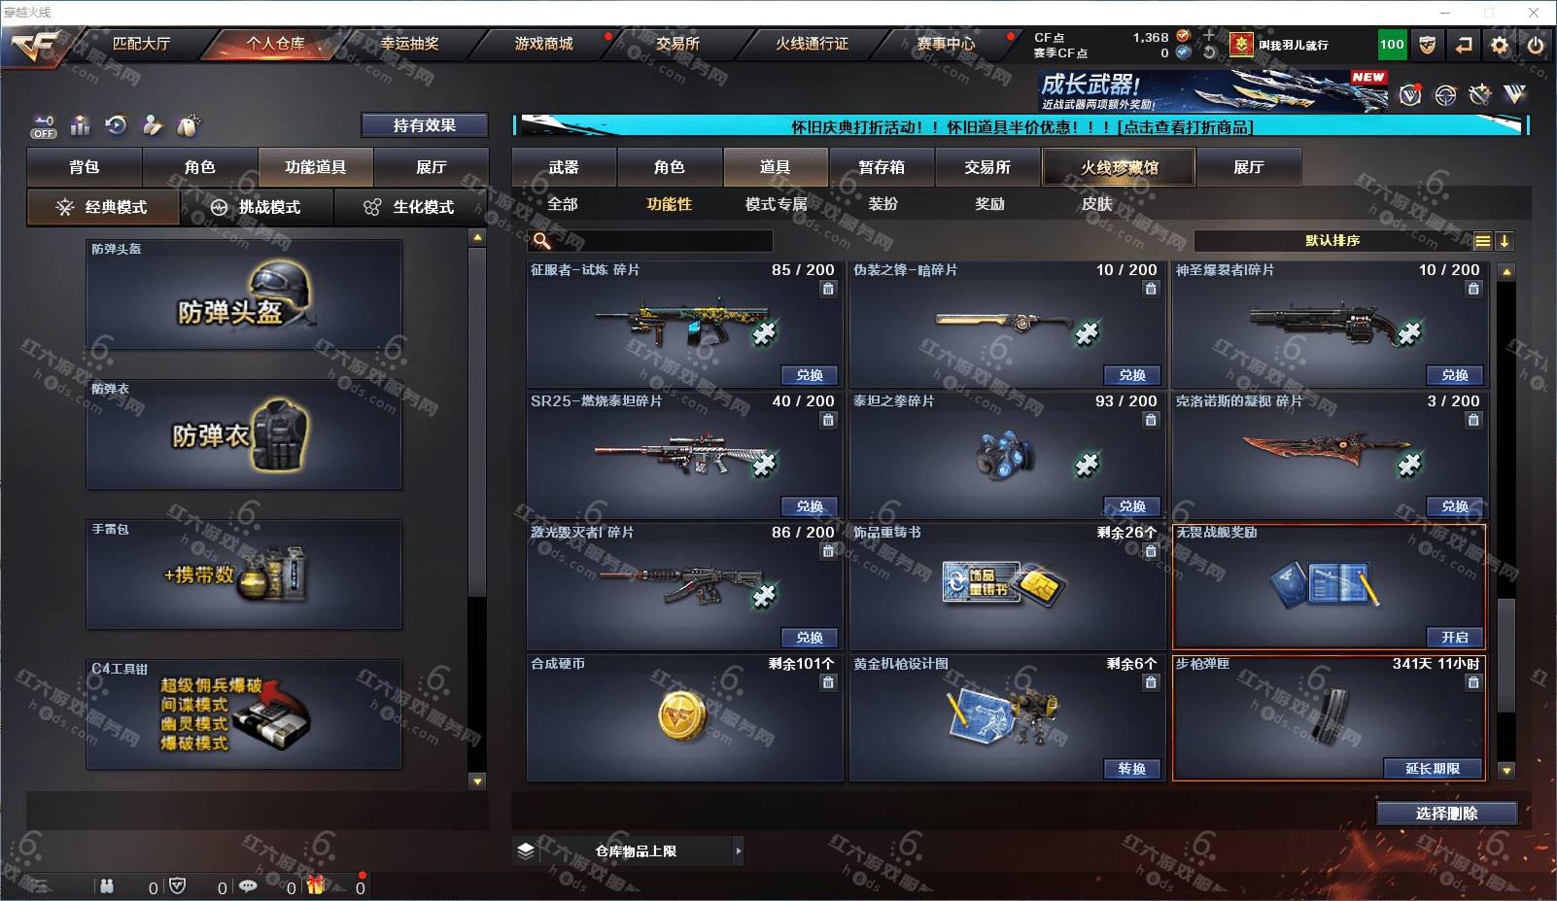
Task: Click the power exit icon
Action: (x=1536, y=45)
